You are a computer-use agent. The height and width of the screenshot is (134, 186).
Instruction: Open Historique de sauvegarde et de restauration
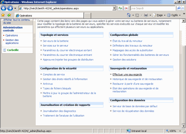coord(137,79)
